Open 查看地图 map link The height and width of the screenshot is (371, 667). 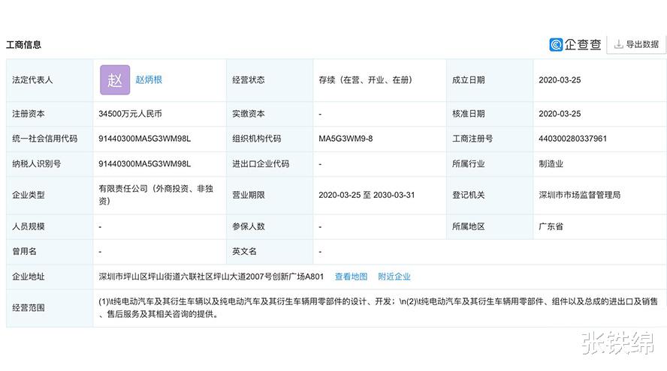[x=351, y=277]
